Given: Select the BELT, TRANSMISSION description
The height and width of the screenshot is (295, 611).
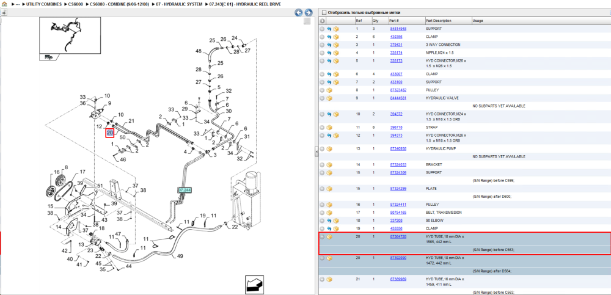Looking at the screenshot, I should coord(444,213).
